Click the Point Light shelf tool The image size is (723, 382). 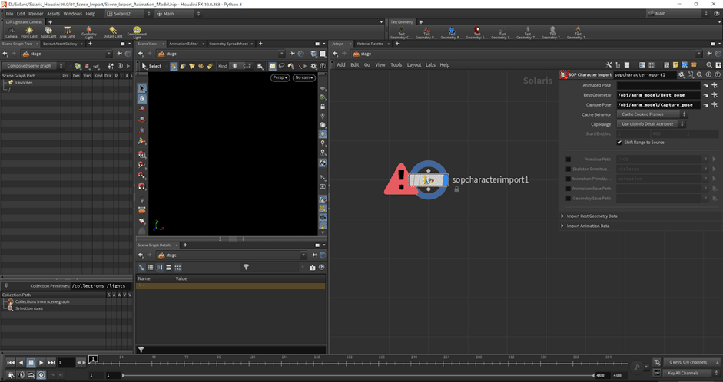pos(29,31)
